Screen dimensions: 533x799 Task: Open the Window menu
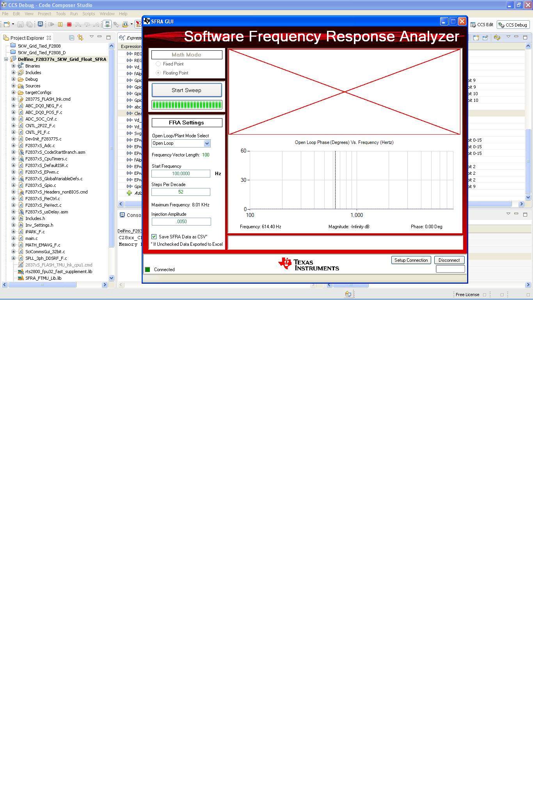click(x=107, y=14)
